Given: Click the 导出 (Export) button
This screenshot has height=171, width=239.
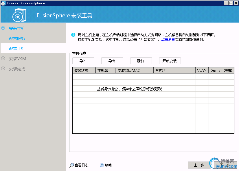Looking at the screenshot, I should (x=112, y=61).
